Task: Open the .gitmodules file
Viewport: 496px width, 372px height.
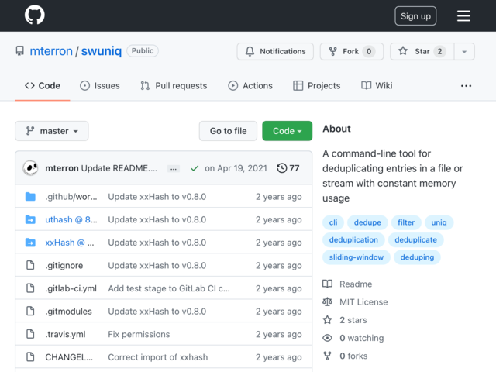Action: (x=68, y=312)
